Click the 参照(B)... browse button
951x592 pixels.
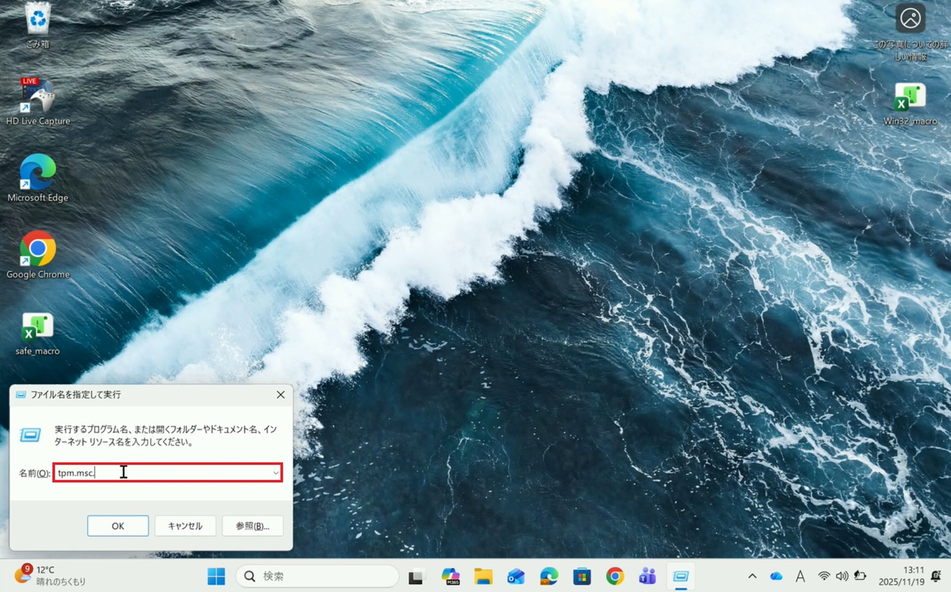[253, 526]
